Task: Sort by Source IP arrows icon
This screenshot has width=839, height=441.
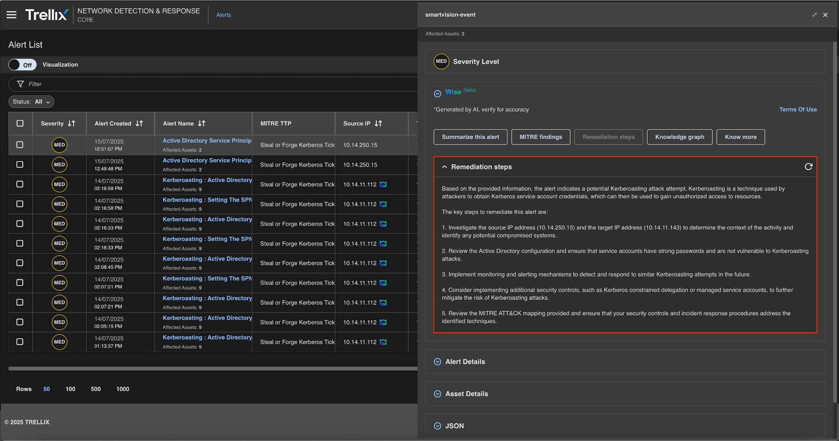Action: pyautogui.click(x=378, y=124)
